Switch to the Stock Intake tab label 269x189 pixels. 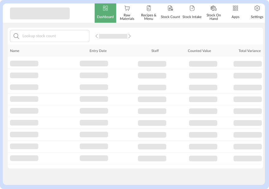[x=192, y=17]
